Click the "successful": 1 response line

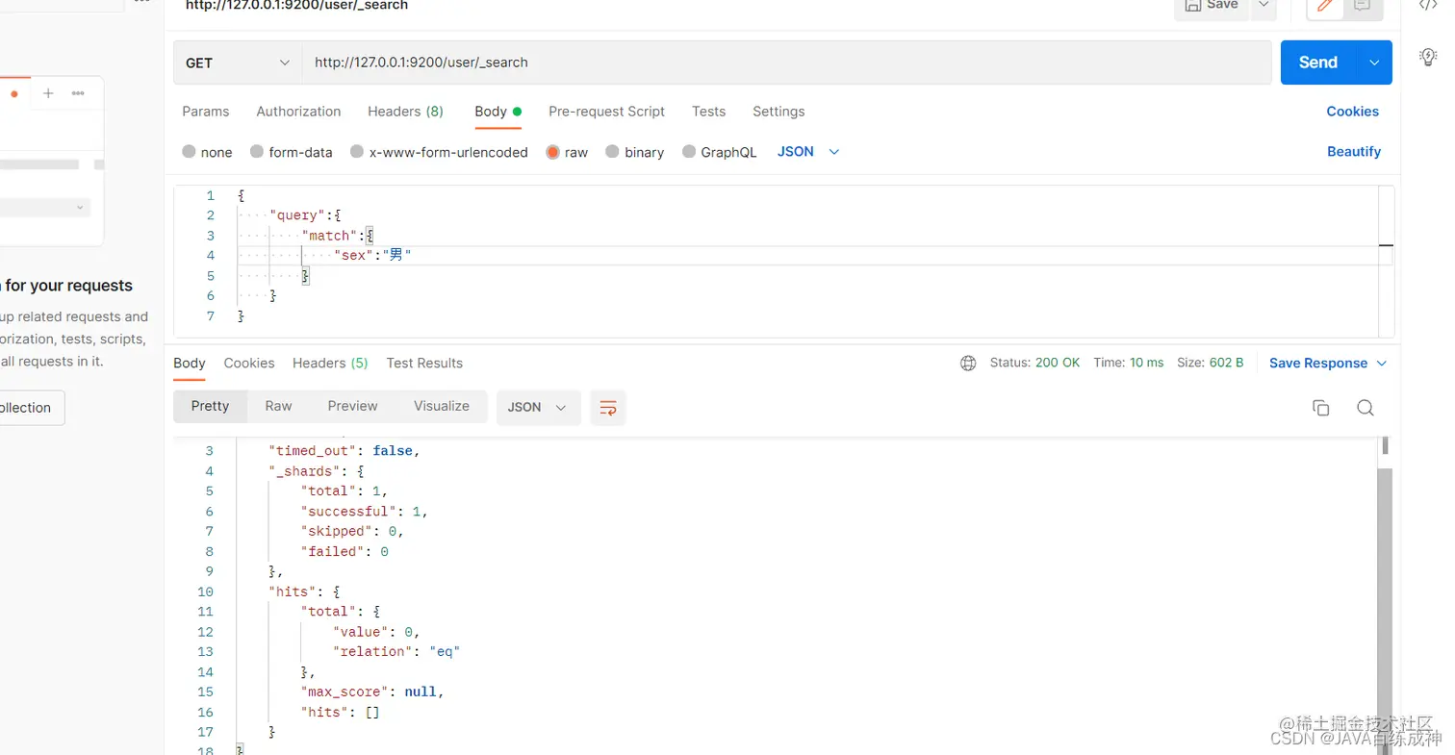point(364,512)
